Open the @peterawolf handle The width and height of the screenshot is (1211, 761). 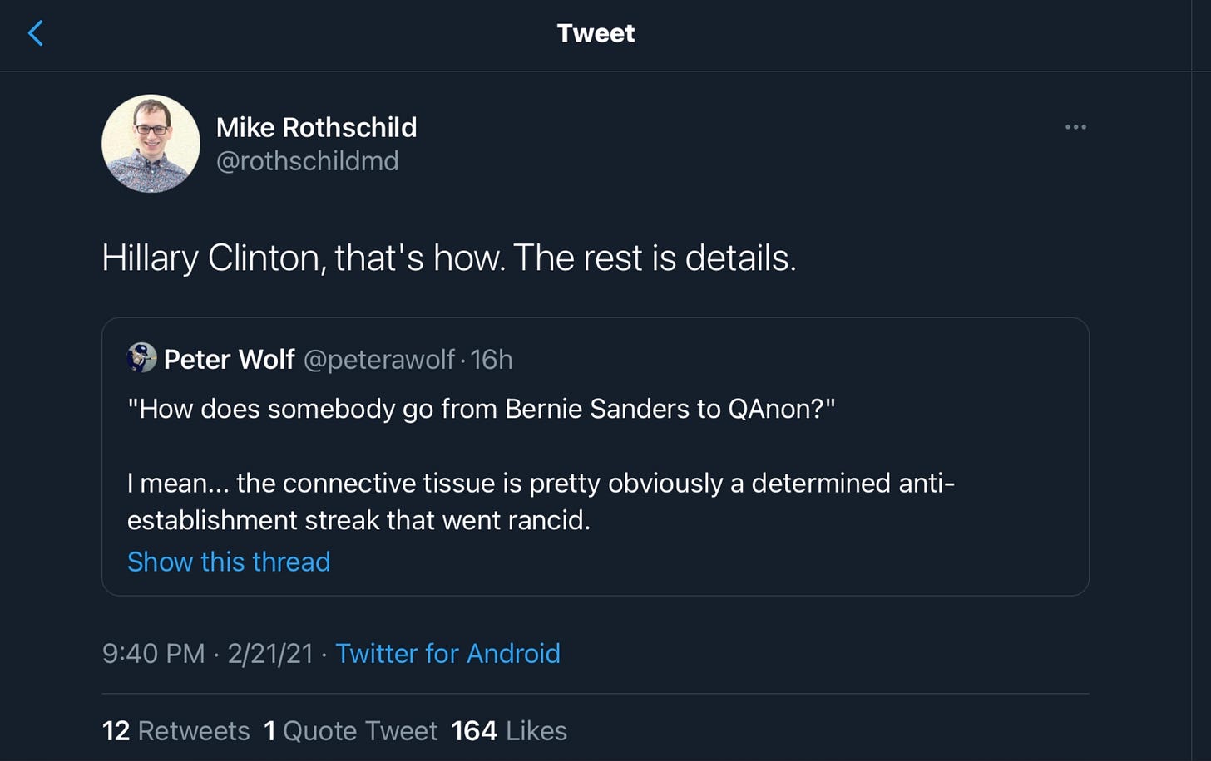pyautogui.click(x=378, y=359)
